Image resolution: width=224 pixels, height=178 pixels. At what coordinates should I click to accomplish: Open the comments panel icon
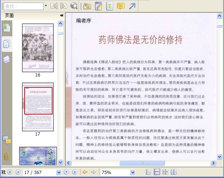(7, 140)
